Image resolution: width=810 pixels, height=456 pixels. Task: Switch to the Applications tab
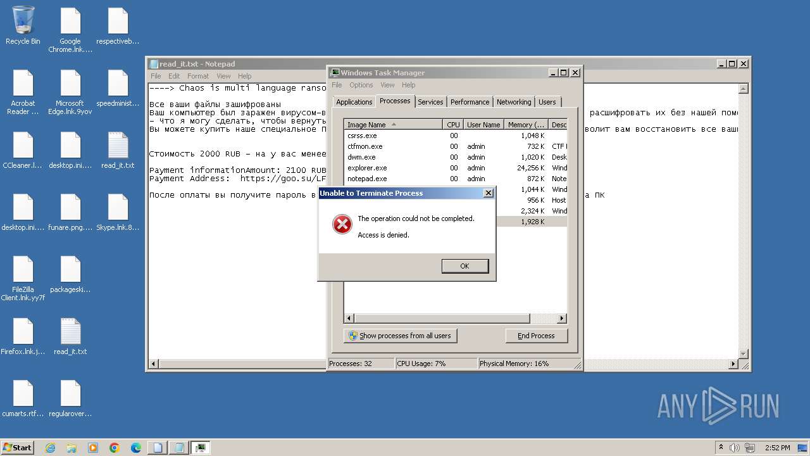coord(354,102)
